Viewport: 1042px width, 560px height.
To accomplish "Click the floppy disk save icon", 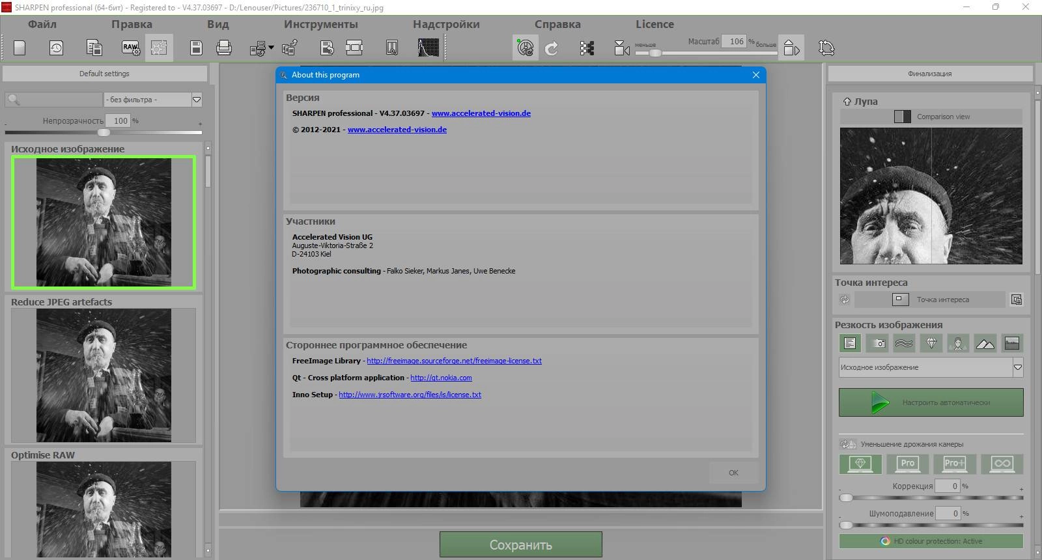I will click(x=196, y=48).
